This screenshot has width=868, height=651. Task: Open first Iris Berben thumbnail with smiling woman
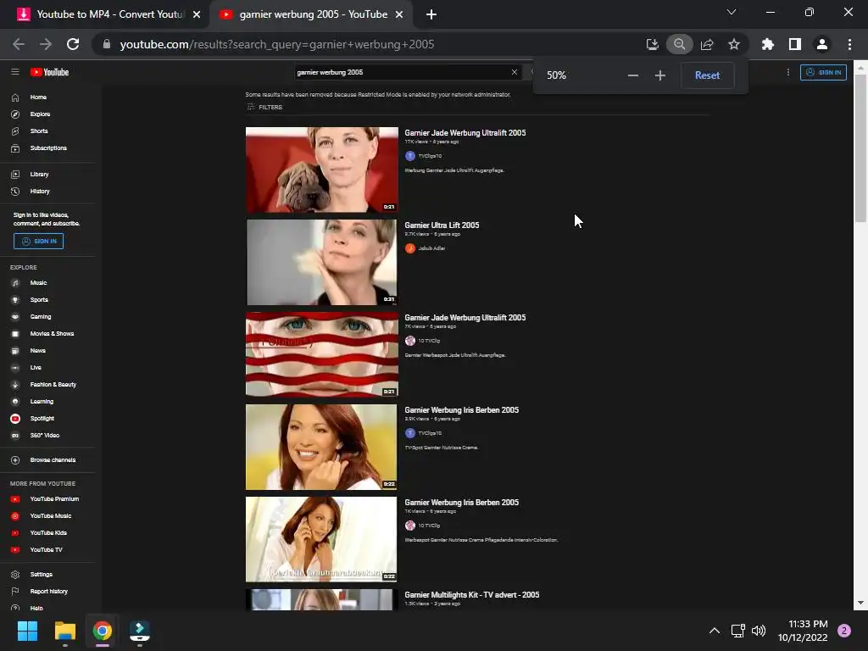click(321, 447)
